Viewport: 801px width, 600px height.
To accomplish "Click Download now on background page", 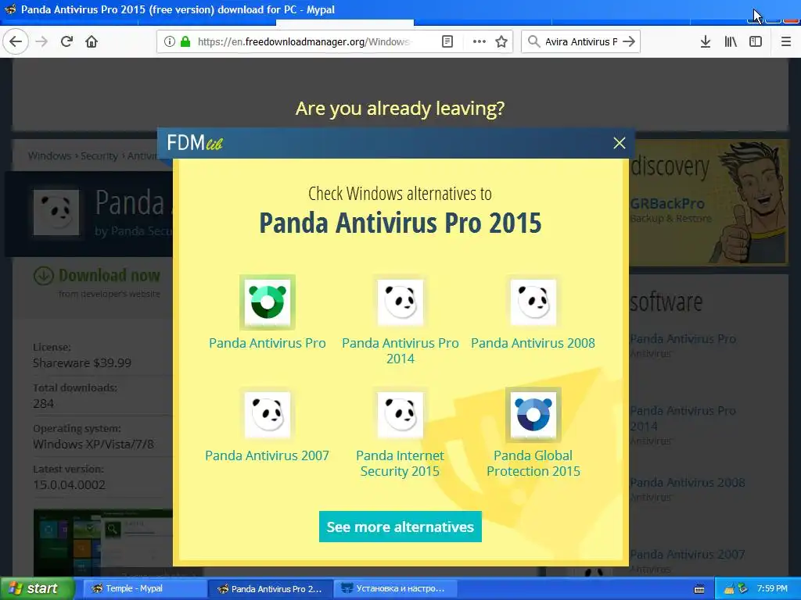I will click(97, 276).
